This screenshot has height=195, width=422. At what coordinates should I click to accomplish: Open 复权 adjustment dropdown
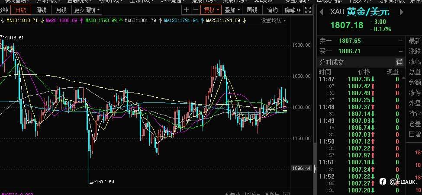(211, 10)
